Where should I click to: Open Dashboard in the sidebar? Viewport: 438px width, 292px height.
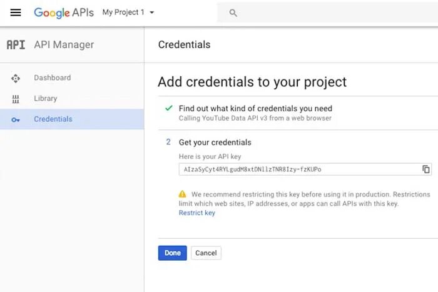pyautogui.click(x=52, y=78)
